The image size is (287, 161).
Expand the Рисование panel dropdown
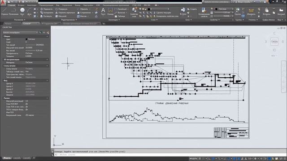click(20, 20)
